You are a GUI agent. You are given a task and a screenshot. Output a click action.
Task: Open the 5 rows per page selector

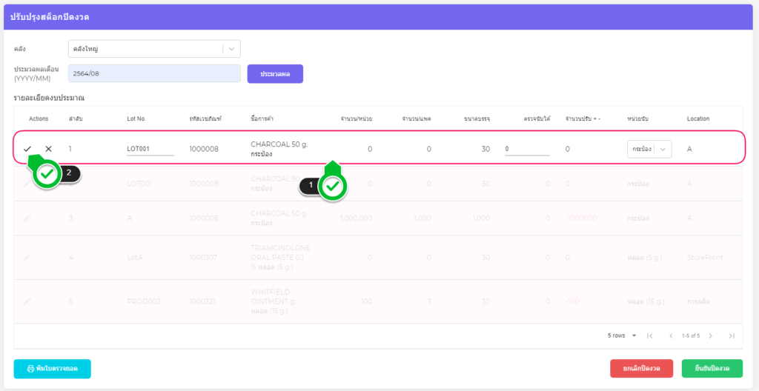(x=622, y=335)
